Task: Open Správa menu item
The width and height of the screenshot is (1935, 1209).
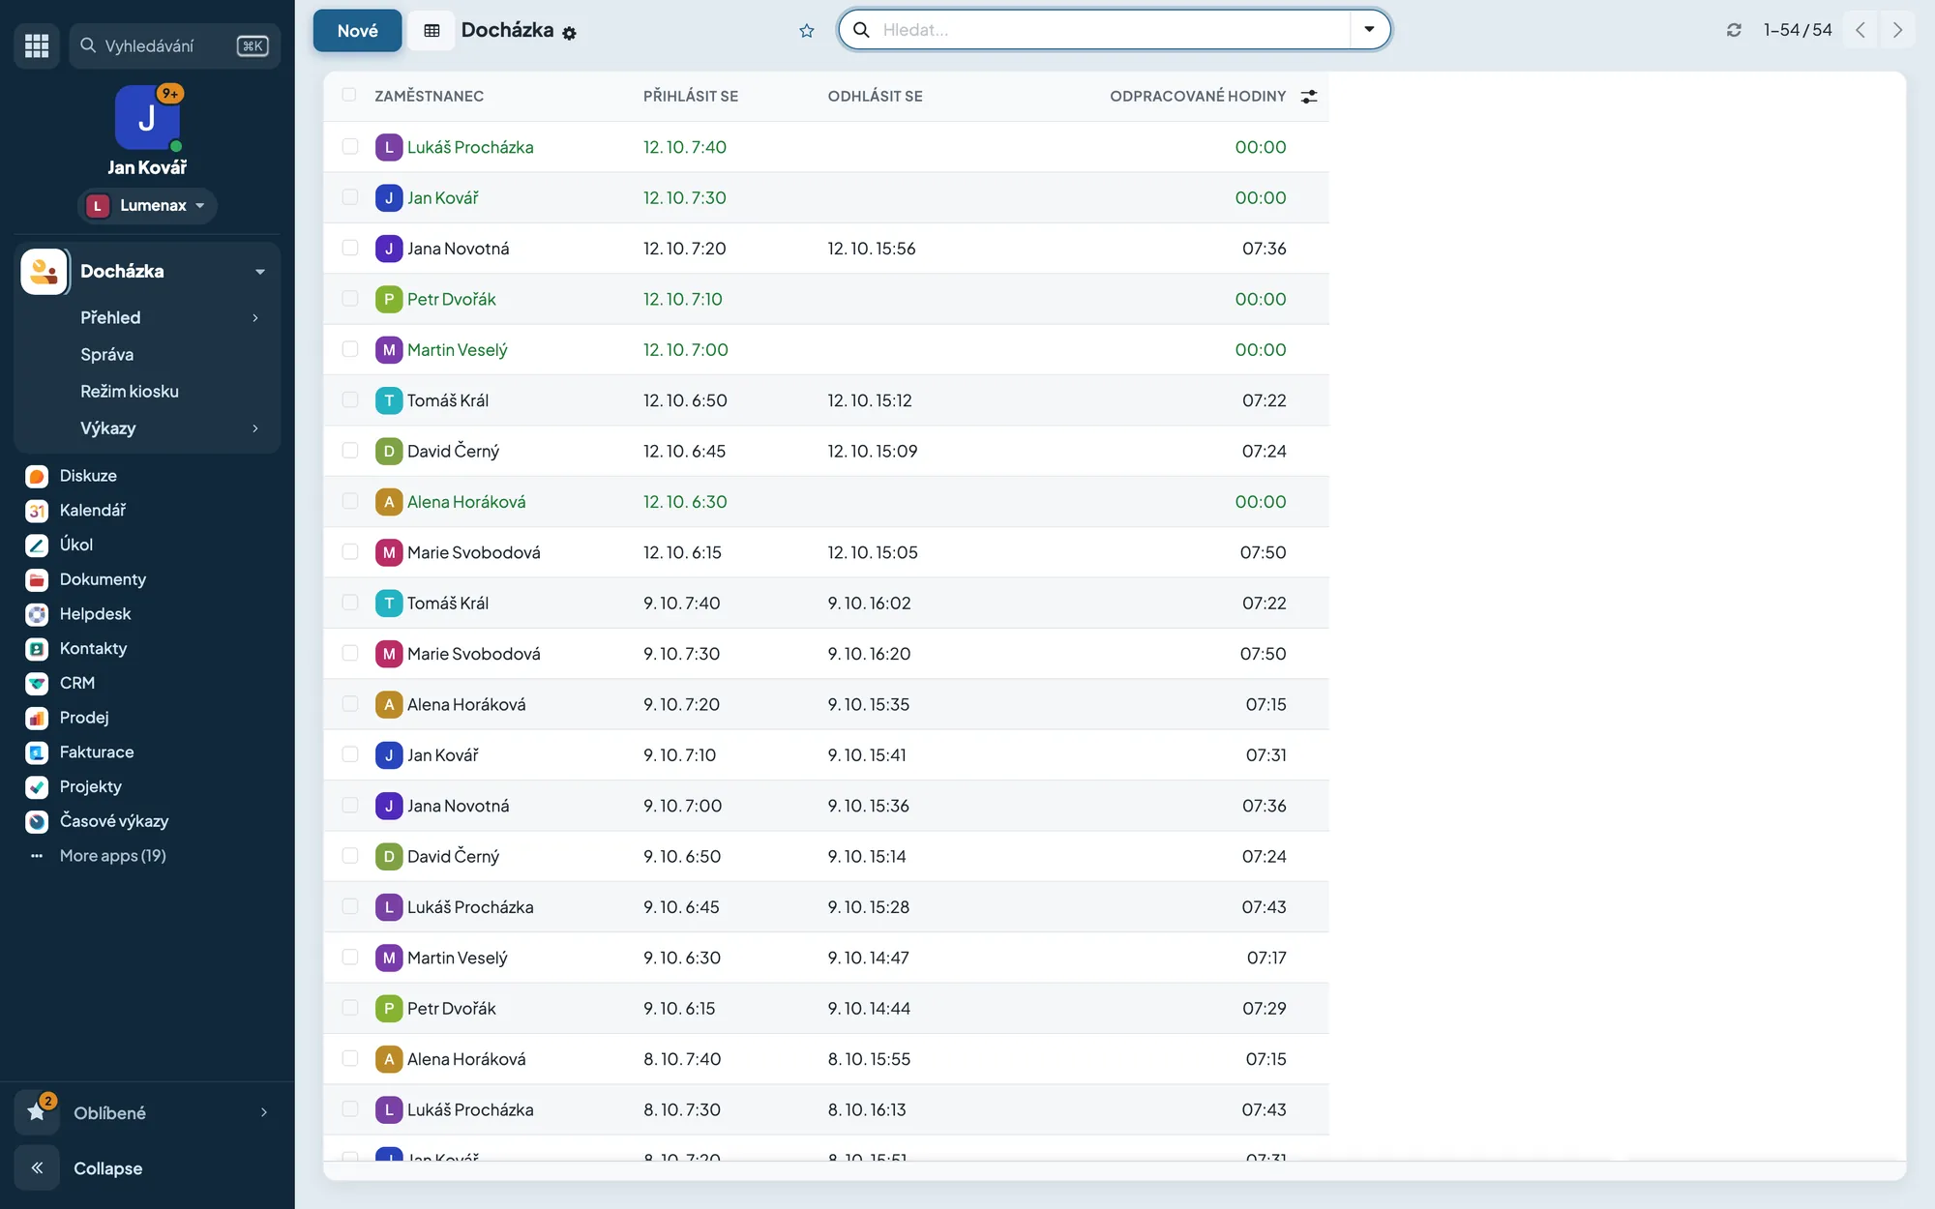Action: click(106, 355)
